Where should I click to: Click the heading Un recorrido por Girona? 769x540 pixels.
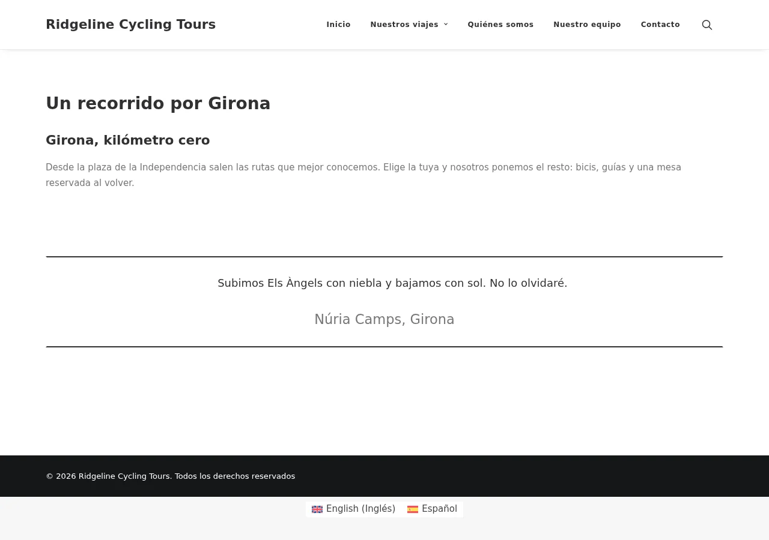[x=158, y=103]
